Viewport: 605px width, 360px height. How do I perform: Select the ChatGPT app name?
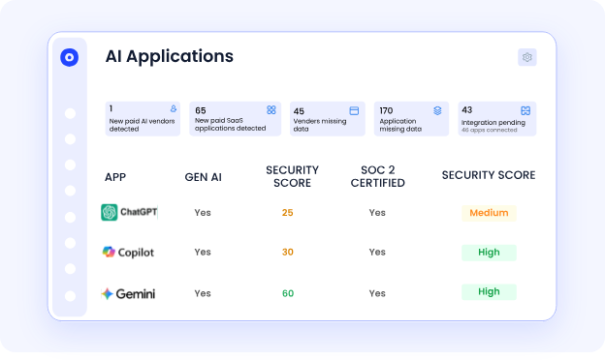point(139,212)
